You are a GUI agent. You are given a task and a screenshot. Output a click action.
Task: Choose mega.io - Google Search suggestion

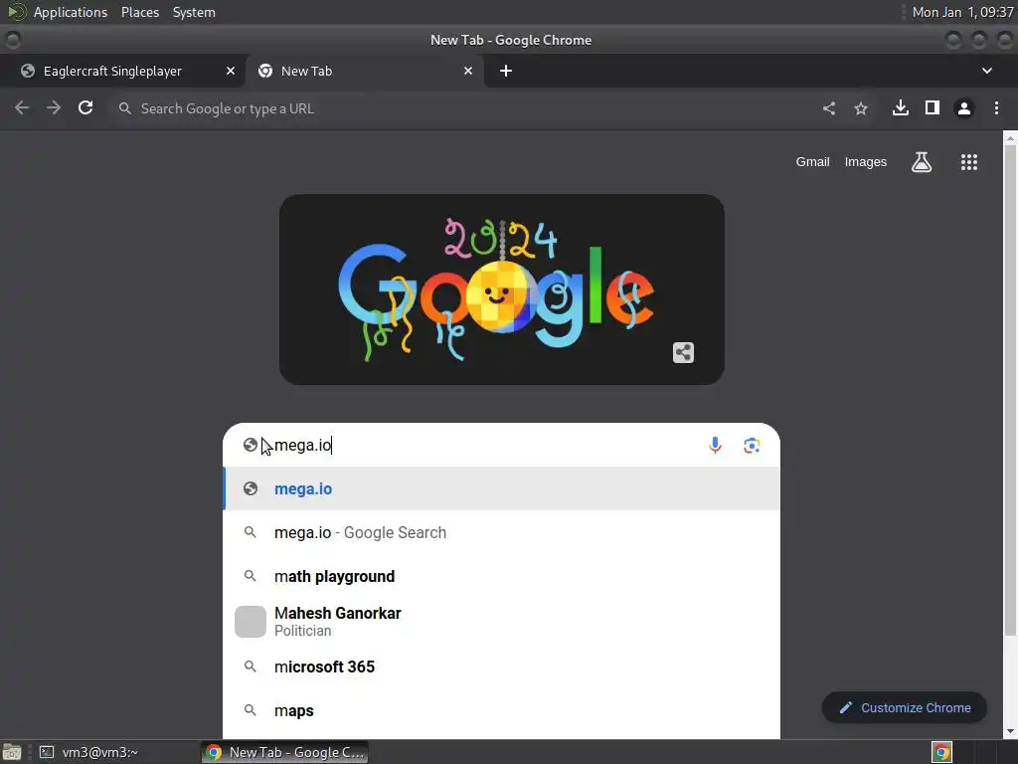coord(501,533)
